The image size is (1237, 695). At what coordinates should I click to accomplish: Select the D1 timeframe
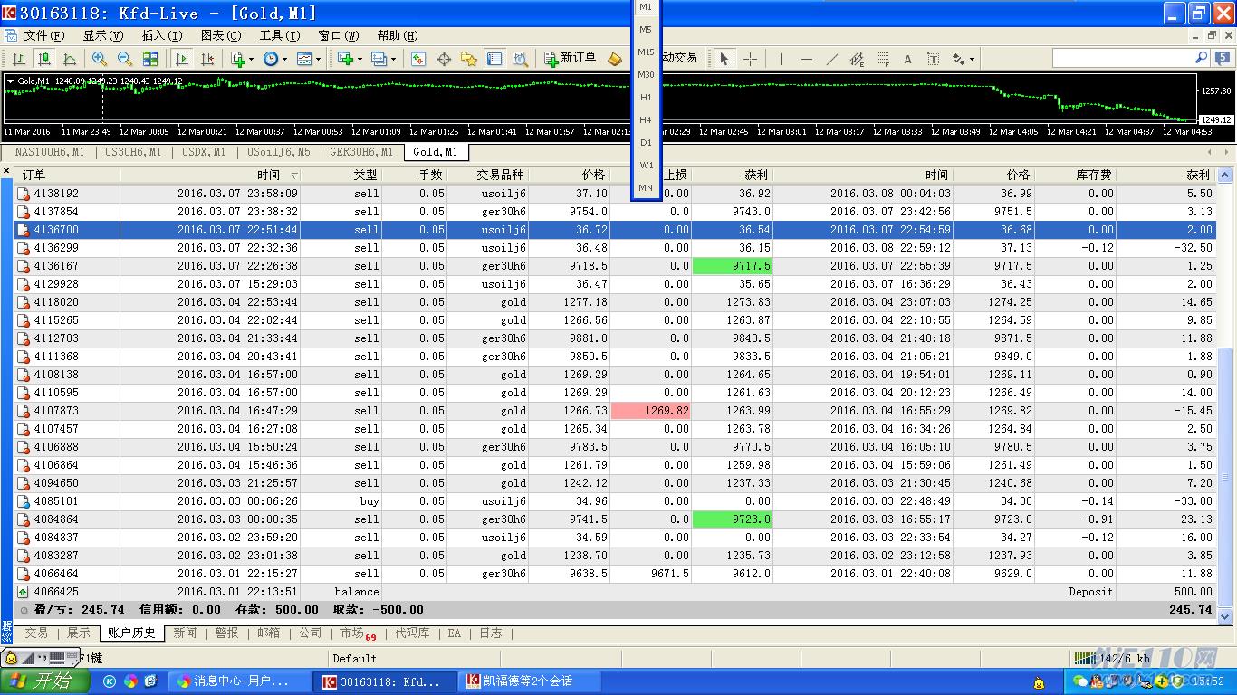tap(646, 142)
